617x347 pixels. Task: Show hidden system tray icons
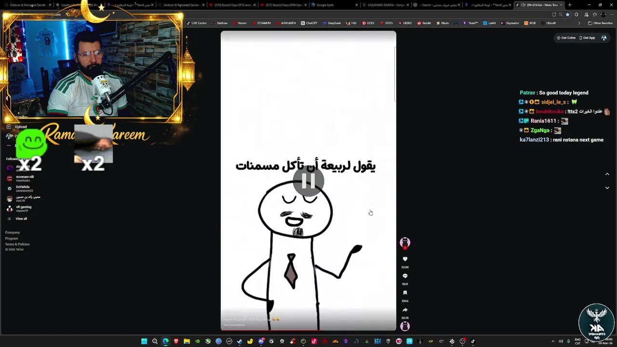[553, 341]
